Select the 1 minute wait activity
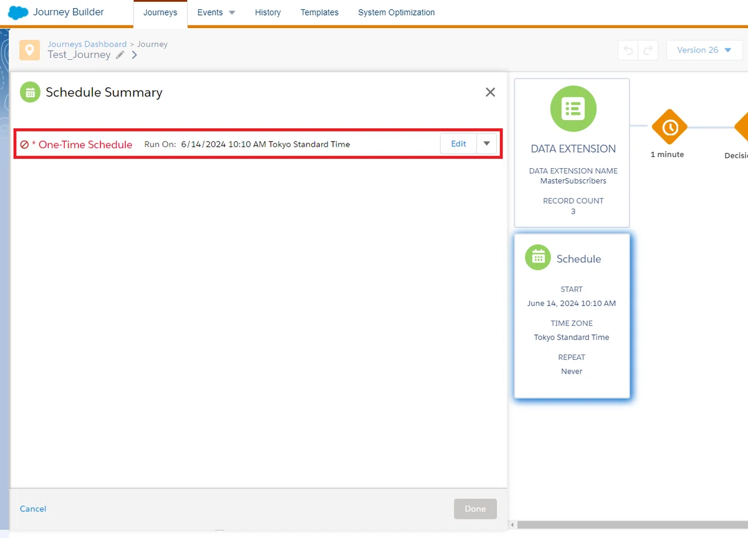Viewport: 748px width, 538px height. pyautogui.click(x=669, y=128)
